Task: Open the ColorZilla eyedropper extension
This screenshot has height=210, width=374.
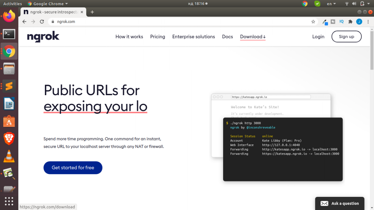Action: click(x=325, y=22)
